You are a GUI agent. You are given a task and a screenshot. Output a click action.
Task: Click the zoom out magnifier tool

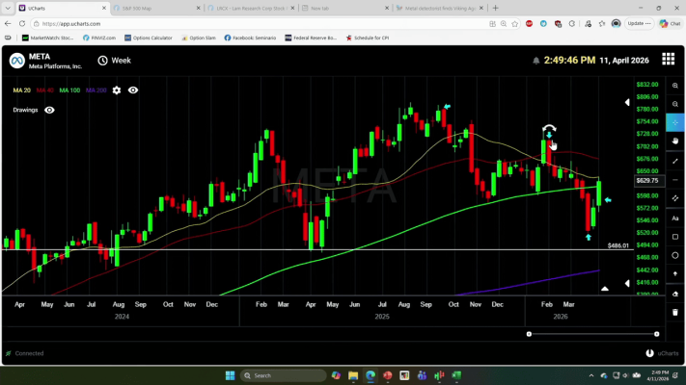tap(675, 105)
